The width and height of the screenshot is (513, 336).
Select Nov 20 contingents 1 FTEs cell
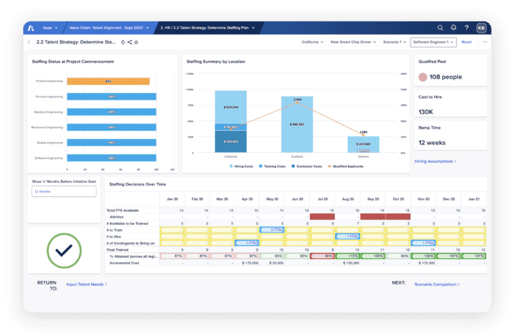click(x=423, y=243)
